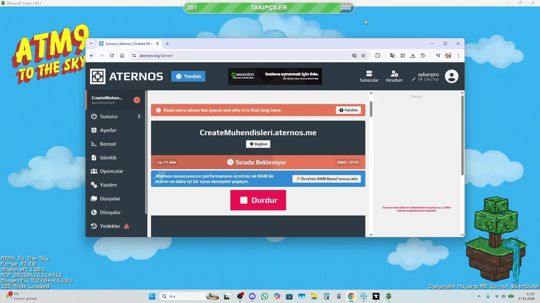Select the CreateMuhen... server entry in sidebar
Screen dimensions: 540x303
click(115, 100)
